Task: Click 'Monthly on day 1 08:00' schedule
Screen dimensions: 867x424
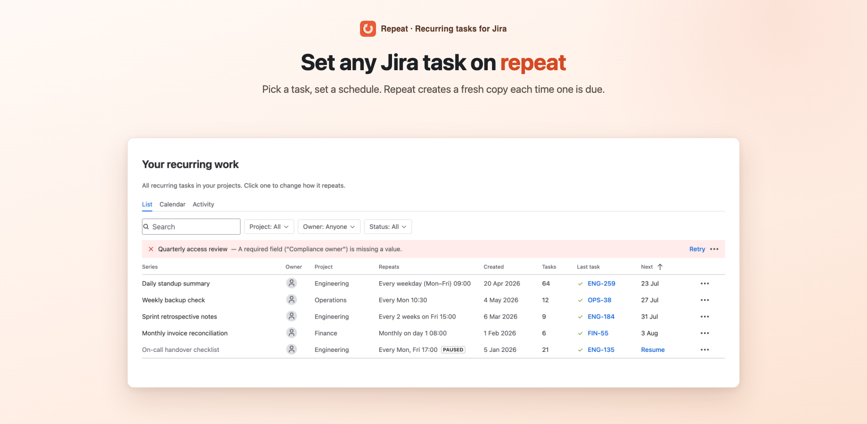Action: point(413,333)
